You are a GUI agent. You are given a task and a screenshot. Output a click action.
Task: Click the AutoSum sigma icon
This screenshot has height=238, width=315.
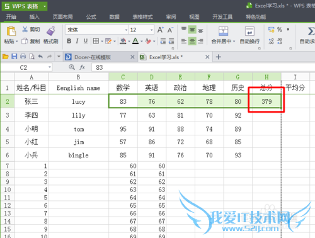(x=311, y=31)
